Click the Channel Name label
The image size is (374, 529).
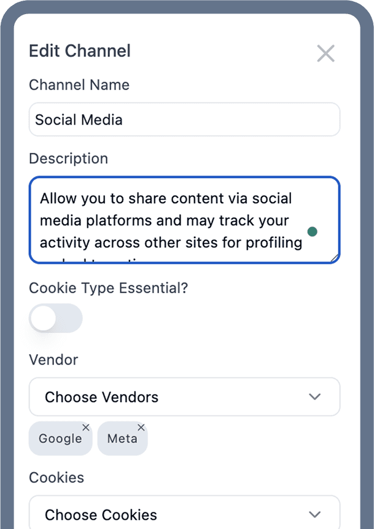tap(79, 85)
